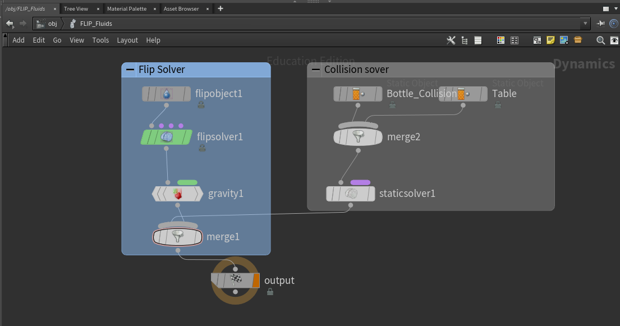This screenshot has width=620, height=326.
Task: Click the purple input connector on staticsolver1
Action: point(360,182)
